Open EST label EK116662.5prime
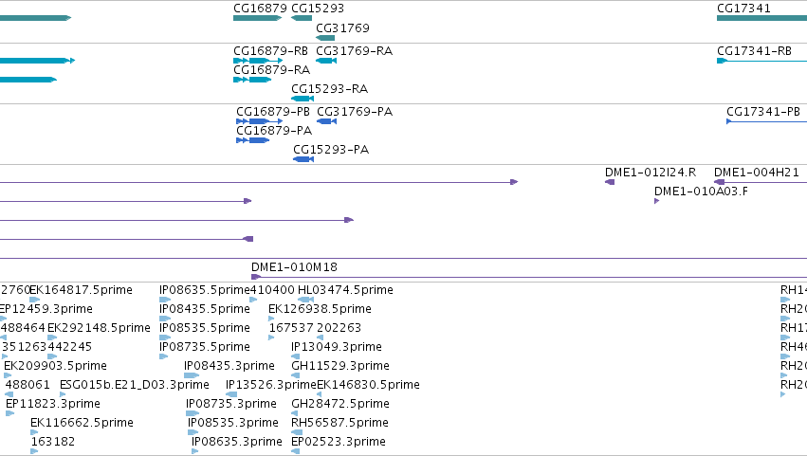This screenshot has height=456, width=807. click(x=82, y=423)
